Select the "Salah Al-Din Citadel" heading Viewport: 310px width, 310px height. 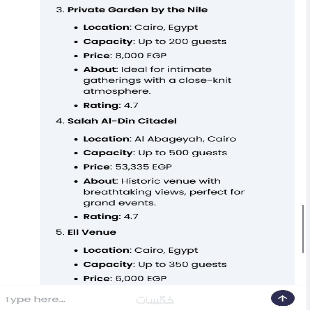click(x=122, y=121)
